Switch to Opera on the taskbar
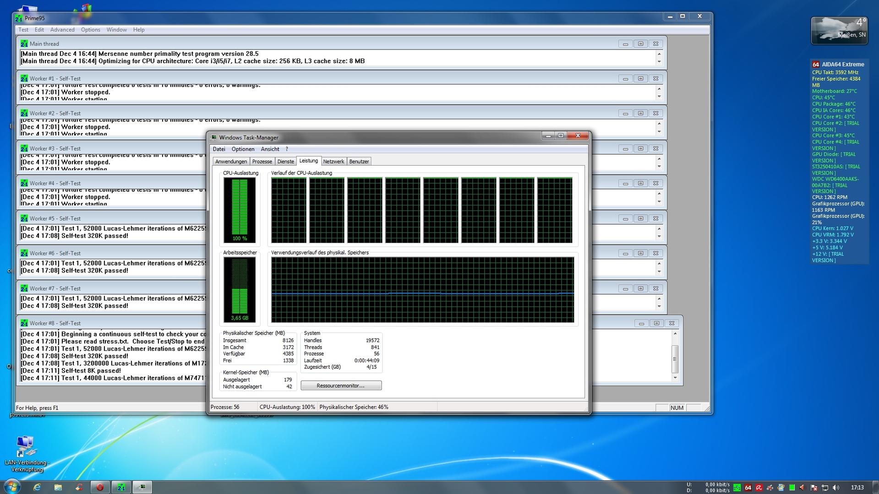This screenshot has width=879, height=494. (100, 487)
